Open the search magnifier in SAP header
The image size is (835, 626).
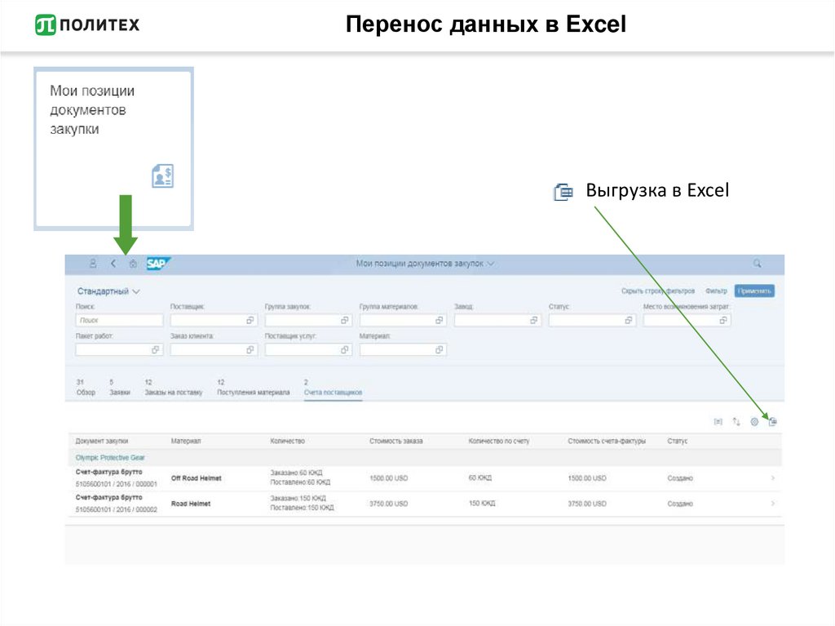[757, 264]
